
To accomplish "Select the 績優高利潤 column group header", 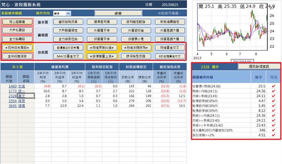I will tap(60, 67).
